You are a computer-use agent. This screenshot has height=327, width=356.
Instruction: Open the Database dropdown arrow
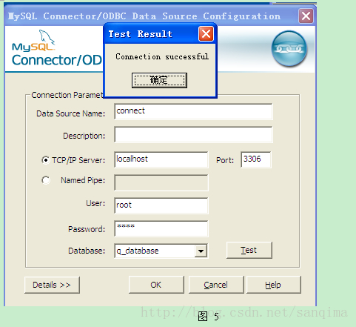[x=201, y=251]
